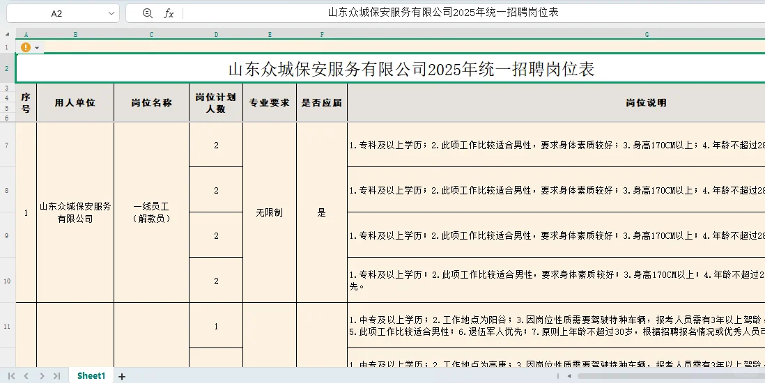
Task: Click the 岗位计划人数 header cell
Action: tap(216, 102)
